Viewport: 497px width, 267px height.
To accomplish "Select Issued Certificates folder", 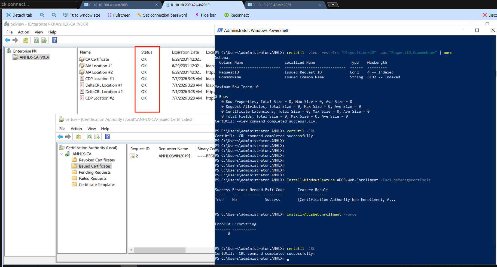I will [94, 166].
